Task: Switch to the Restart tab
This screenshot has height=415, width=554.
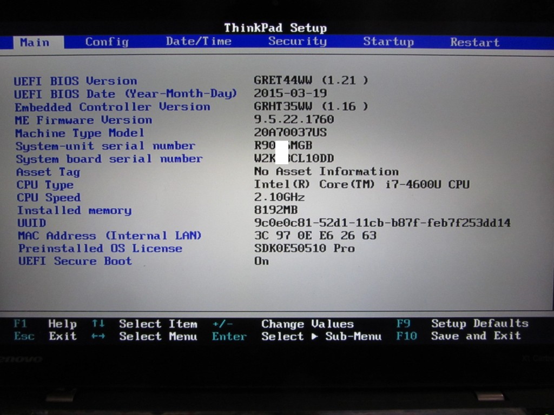Action: [475, 42]
